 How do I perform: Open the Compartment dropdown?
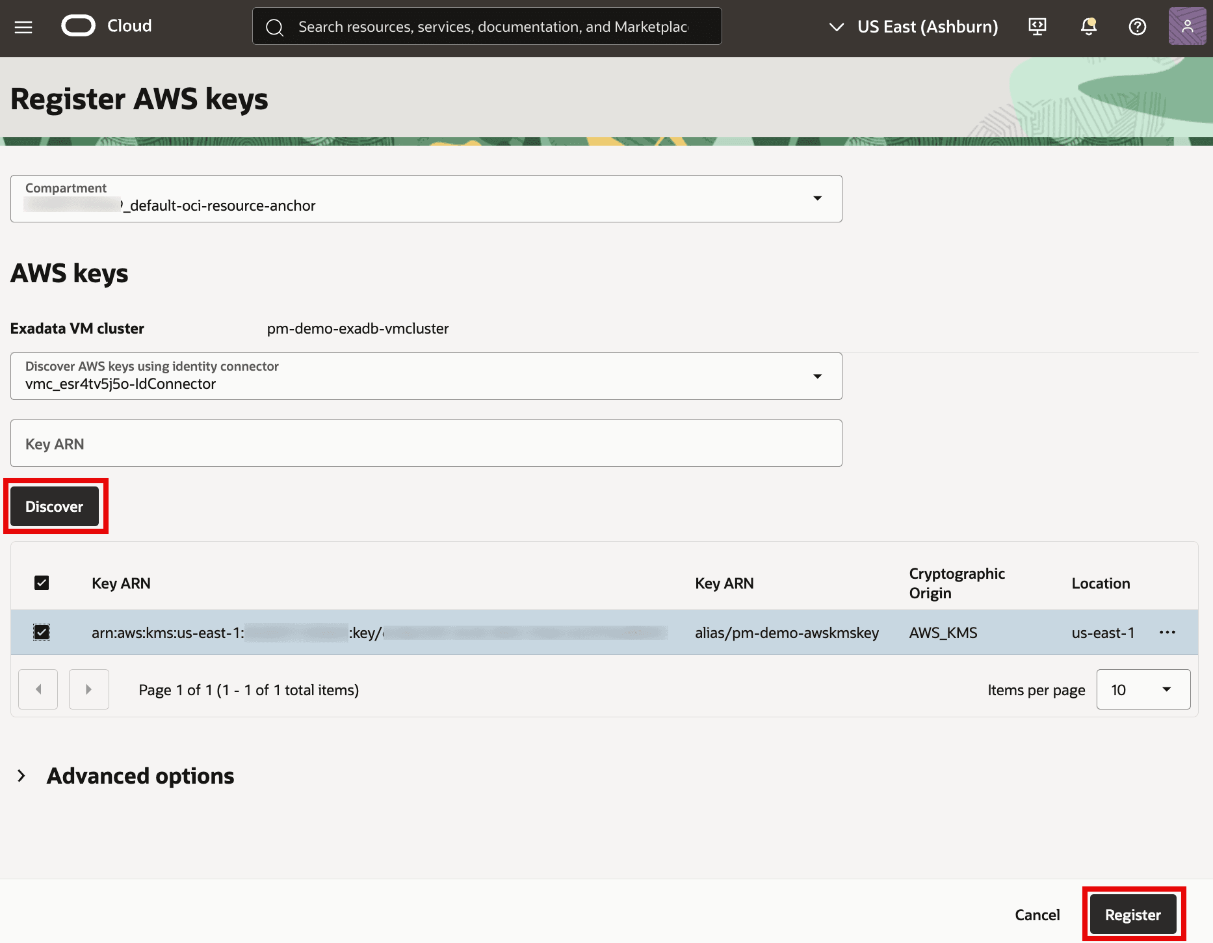click(x=426, y=198)
